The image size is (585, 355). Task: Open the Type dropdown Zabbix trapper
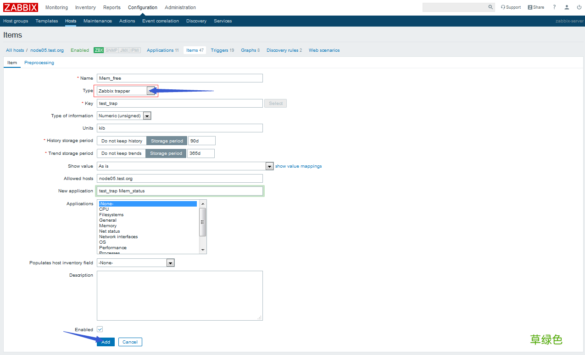click(126, 91)
